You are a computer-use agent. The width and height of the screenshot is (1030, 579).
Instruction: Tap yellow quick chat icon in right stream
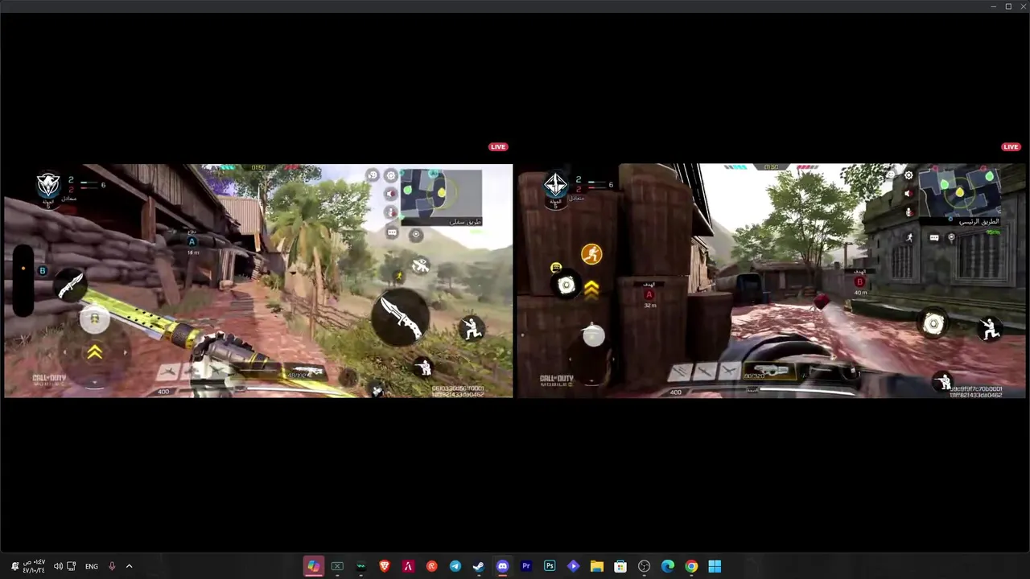click(x=556, y=268)
